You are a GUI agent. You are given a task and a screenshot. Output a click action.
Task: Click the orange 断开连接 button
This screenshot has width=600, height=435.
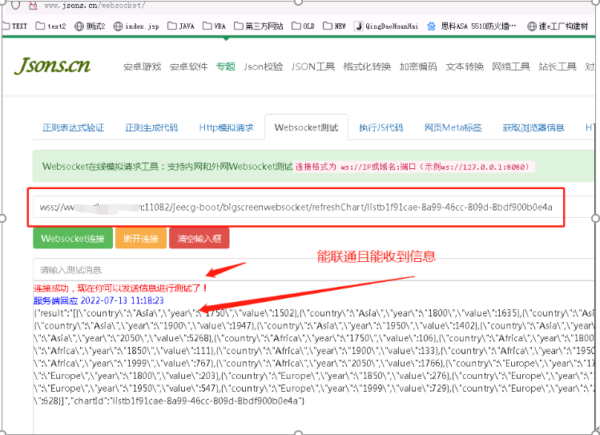click(x=141, y=239)
